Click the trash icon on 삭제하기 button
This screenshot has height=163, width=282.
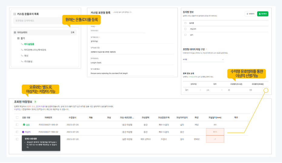[247, 14]
